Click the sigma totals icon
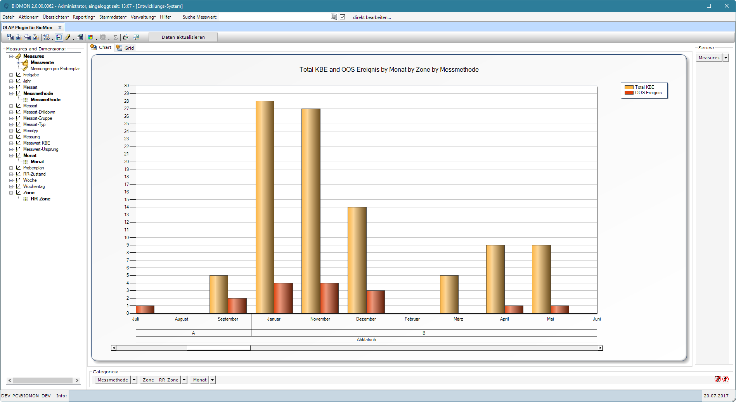The width and height of the screenshot is (736, 402). 115,37
